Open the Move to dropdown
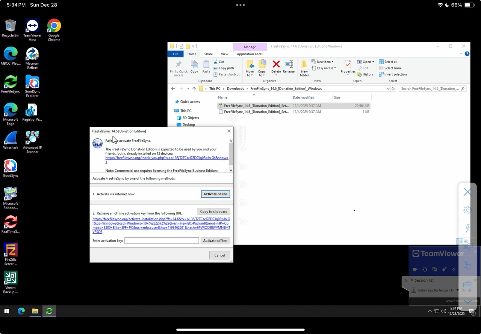The width and height of the screenshot is (481, 334). (x=250, y=68)
